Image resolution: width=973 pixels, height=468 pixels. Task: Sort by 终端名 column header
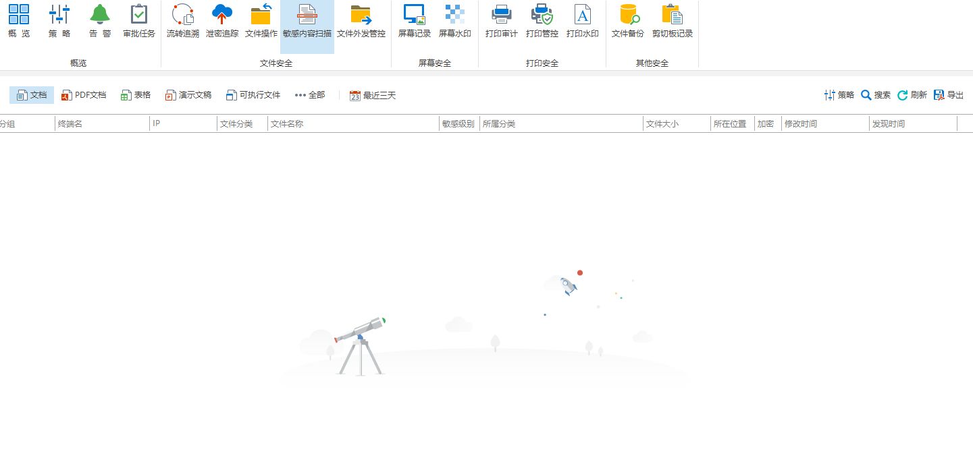click(102, 124)
